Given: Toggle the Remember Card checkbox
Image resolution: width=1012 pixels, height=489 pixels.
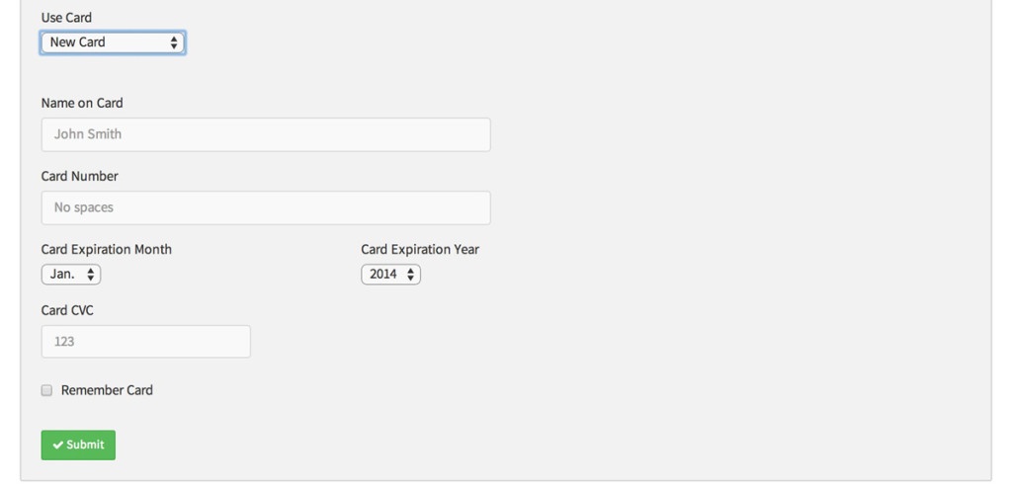Looking at the screenshot, I should [46, 390].
